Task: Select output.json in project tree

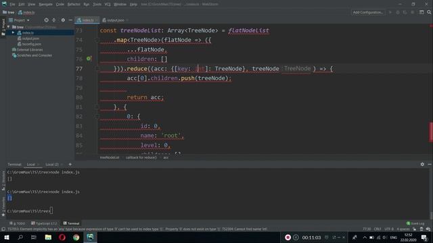Action: point(28,38)
